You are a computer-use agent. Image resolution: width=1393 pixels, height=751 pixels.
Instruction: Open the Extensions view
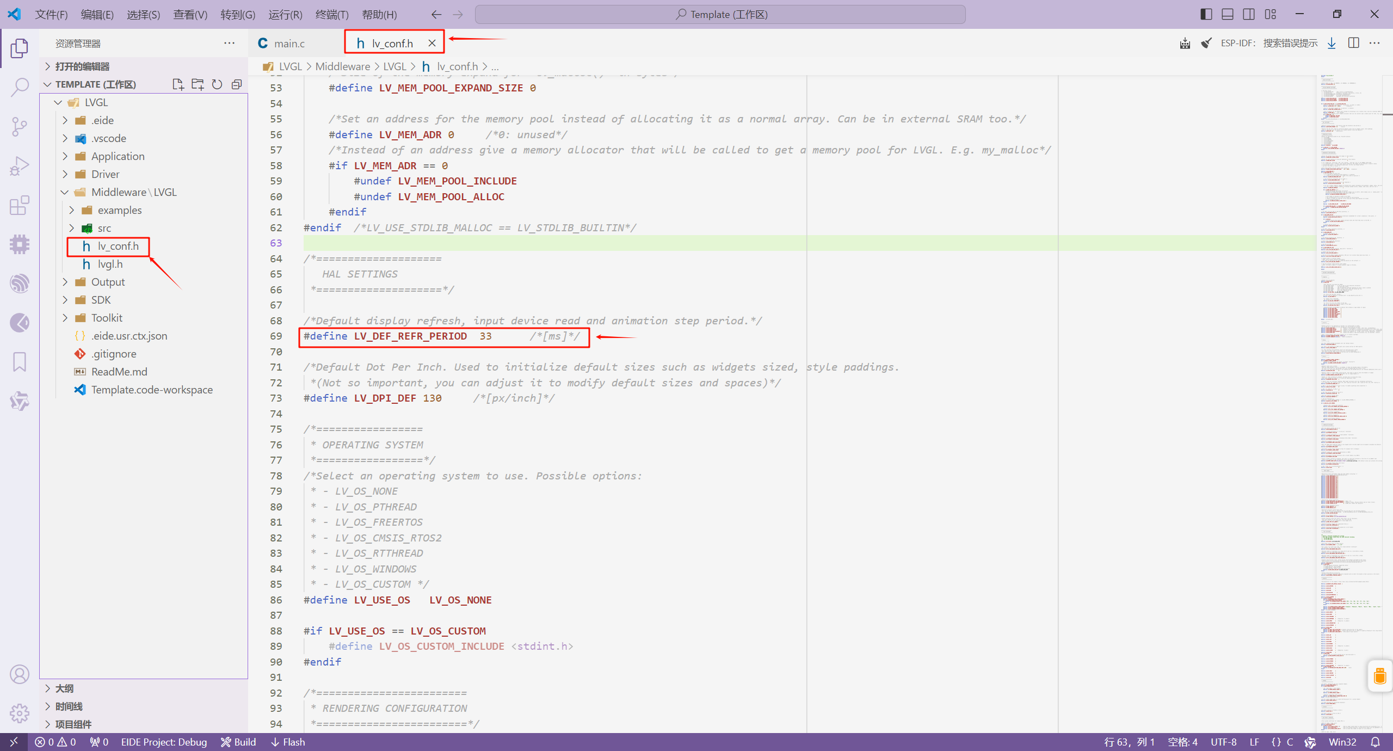point(20,205)
